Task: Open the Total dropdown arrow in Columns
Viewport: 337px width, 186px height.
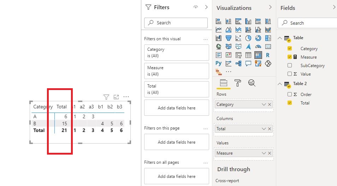Action: [264, 129]
